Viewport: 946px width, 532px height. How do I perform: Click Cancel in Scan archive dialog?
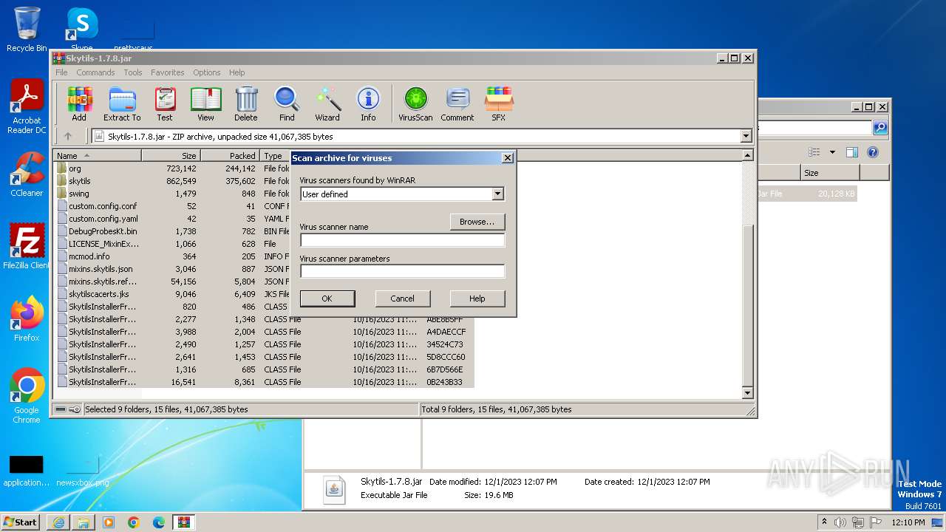click(x=402, y=299)
